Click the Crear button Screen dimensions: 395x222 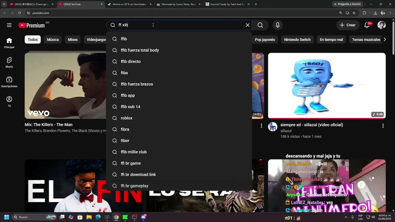348,25
